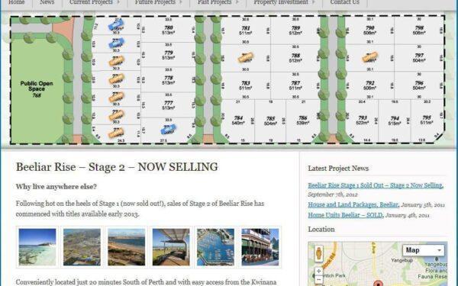Image resolution: width=458 pixels, height=286 pixels.
Task: Click the orange sold tag near lot 792
Action: [369, 57]
